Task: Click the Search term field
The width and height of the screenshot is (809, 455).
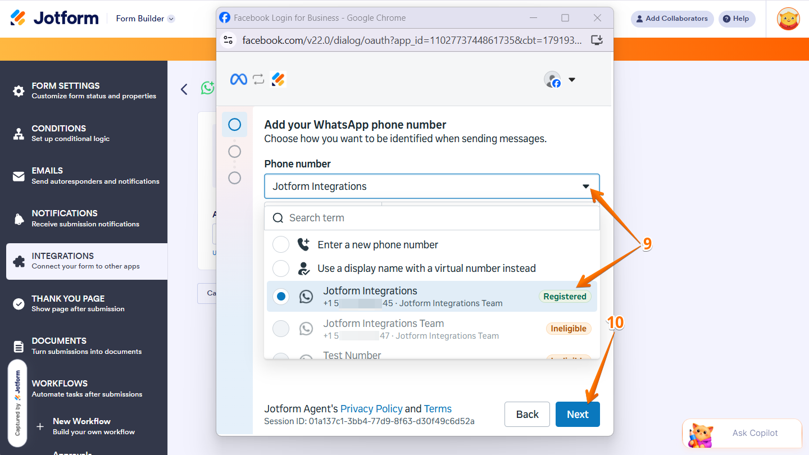Action: (432, 218)
